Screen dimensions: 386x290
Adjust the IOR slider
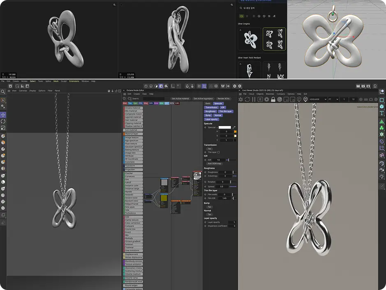pos(231,160)
